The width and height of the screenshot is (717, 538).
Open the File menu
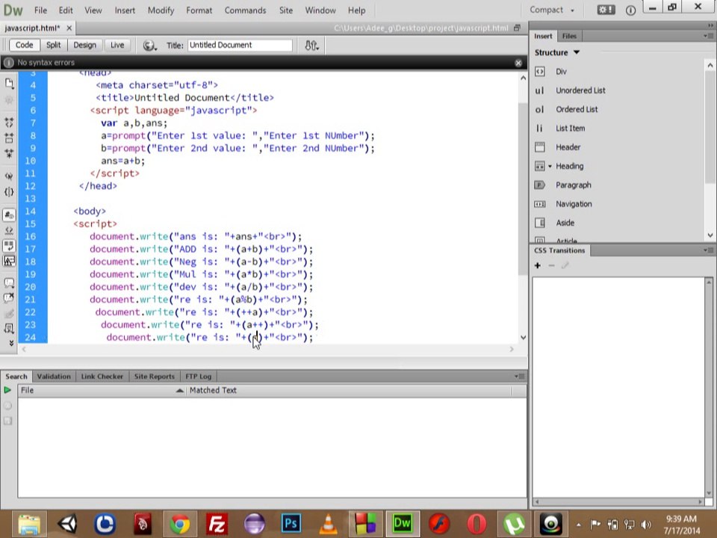point(40,10)
